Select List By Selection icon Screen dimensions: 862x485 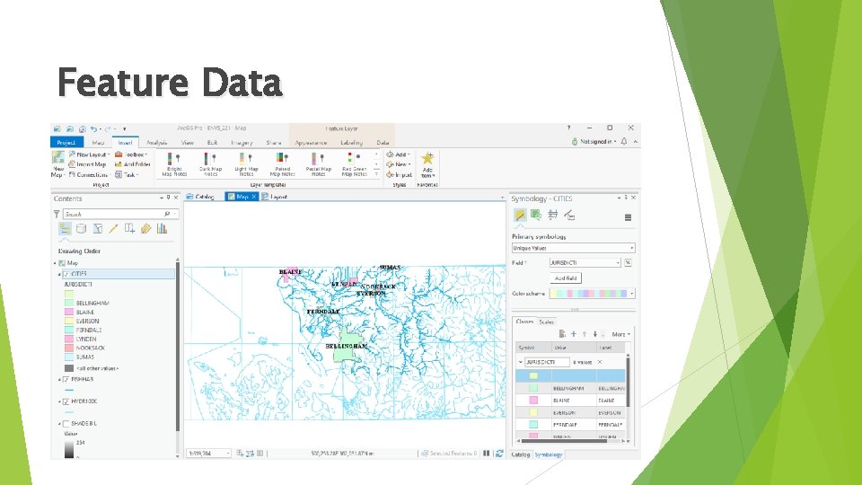pyautogui.click(x=97, y=229)
